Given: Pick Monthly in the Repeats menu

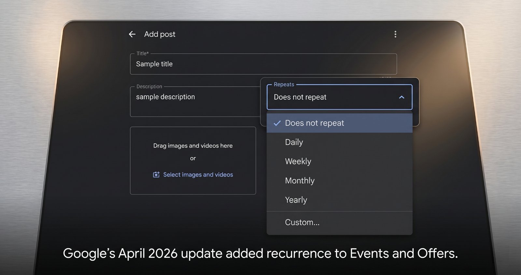Looking at the screenshot, I should tap(339, 181).
